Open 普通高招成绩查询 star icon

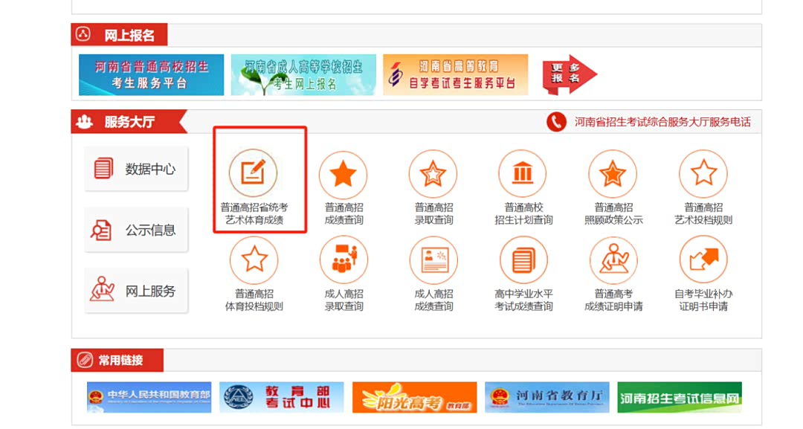click(x=343, y=174)
